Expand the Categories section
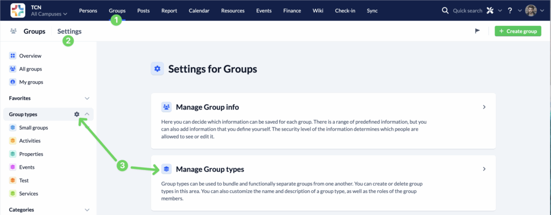This screenshot has width=551, height=215. 87,210
